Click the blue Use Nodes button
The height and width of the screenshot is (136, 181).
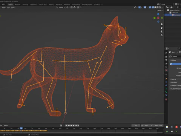[x=175, y=64]
